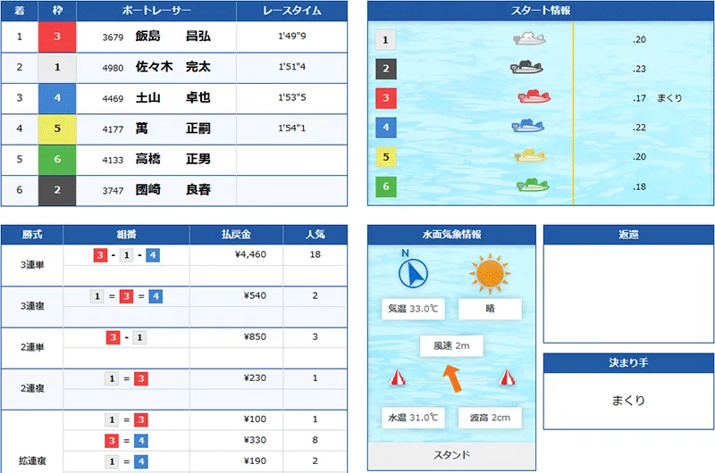Click the スタート情報 panel header

(x=541, y=11)
